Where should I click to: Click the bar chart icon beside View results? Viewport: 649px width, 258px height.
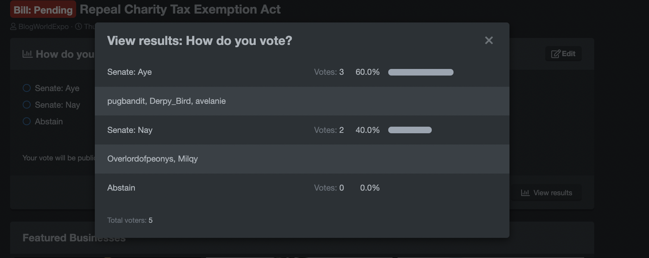[x=525, y=193]
